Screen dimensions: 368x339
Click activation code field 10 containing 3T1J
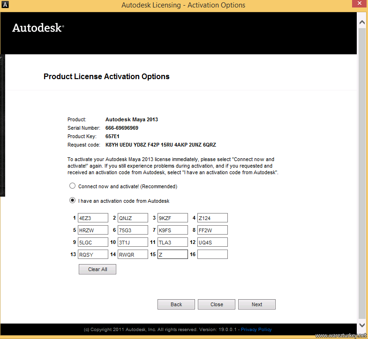coord(133,242)
